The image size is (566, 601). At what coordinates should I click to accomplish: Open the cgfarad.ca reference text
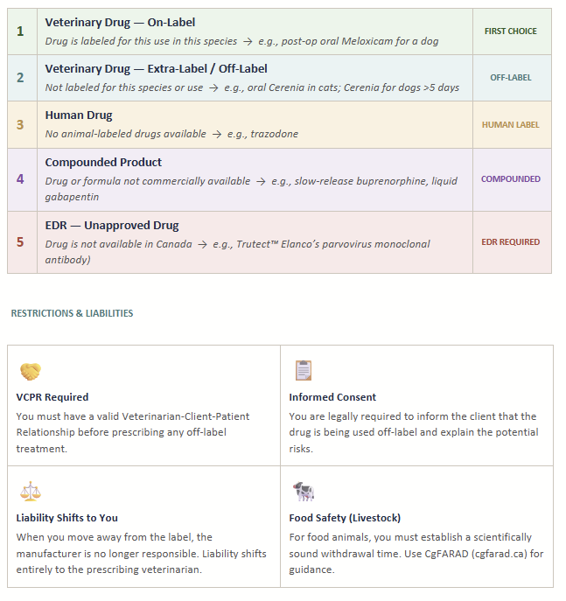(x=505, y=553)
